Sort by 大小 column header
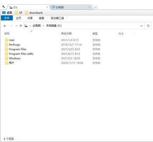This screenshot has width=153, height=142. [x=121, y=34]
